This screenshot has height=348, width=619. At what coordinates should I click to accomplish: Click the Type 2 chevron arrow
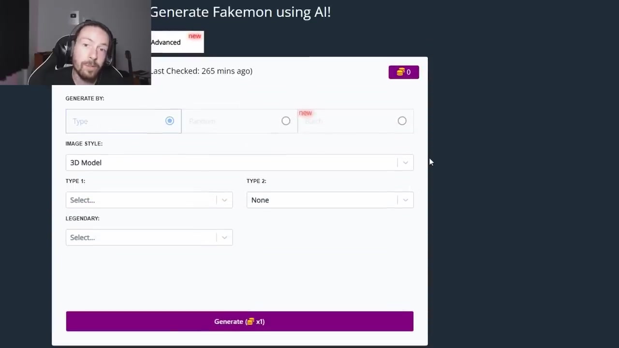(405, 200)
